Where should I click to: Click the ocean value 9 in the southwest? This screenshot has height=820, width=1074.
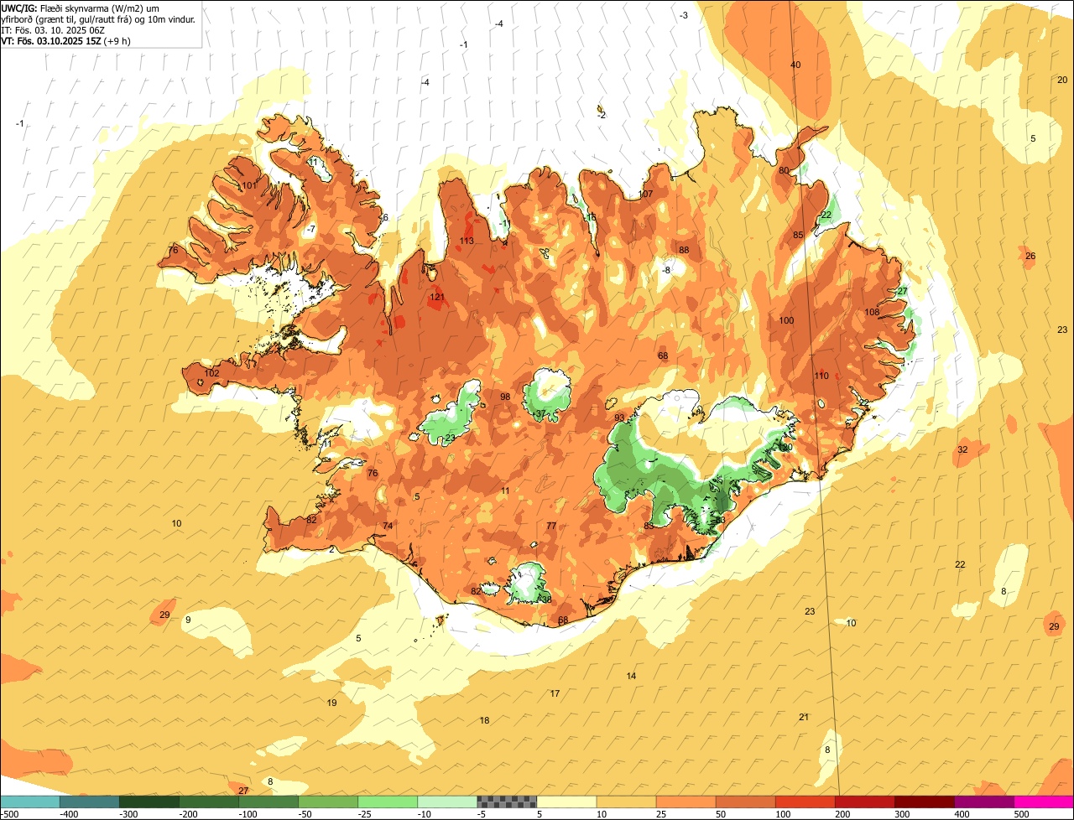point(188,620)
